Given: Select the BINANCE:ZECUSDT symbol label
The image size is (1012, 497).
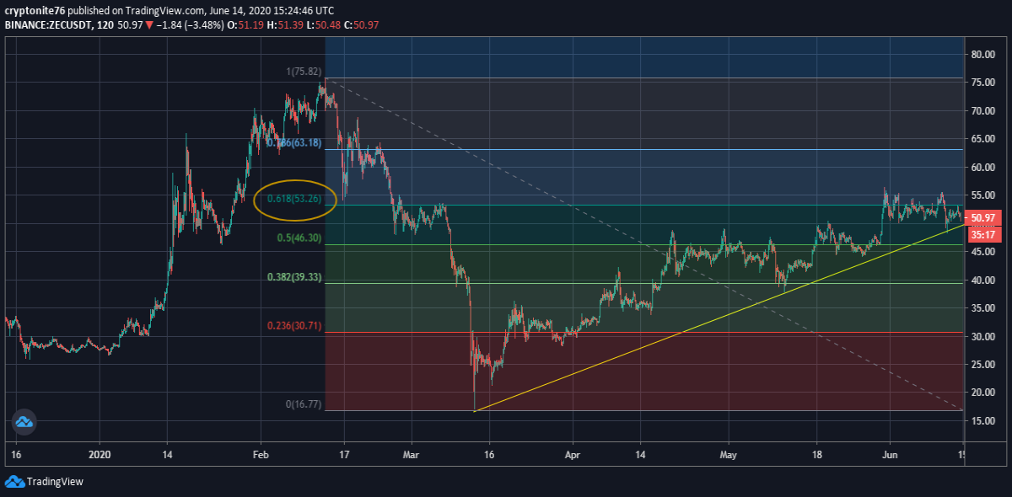Looking at the screenshot, I should (49, 26).
